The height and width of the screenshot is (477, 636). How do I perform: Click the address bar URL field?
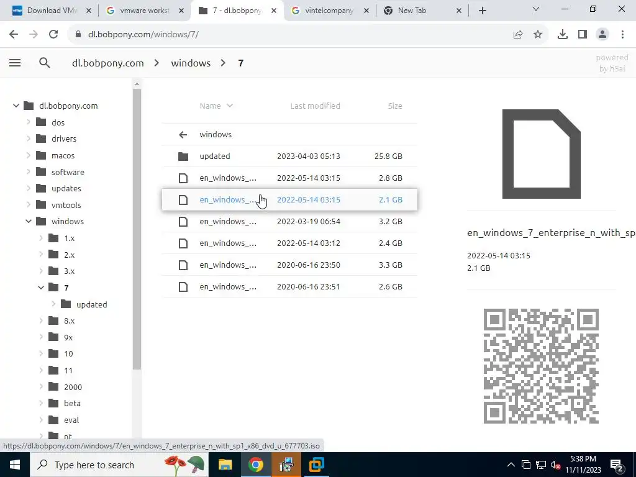292,35
